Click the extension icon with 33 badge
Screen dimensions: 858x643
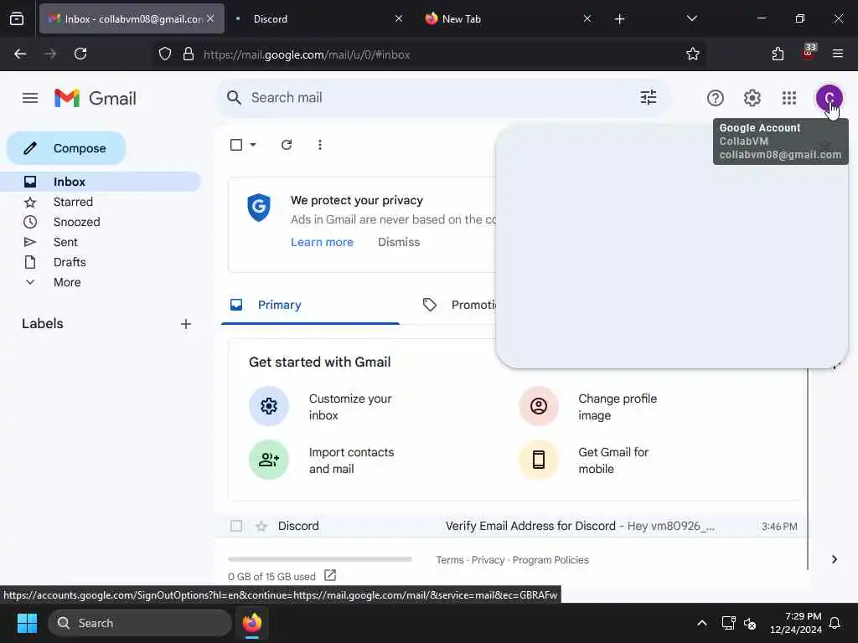pos(809,53)
